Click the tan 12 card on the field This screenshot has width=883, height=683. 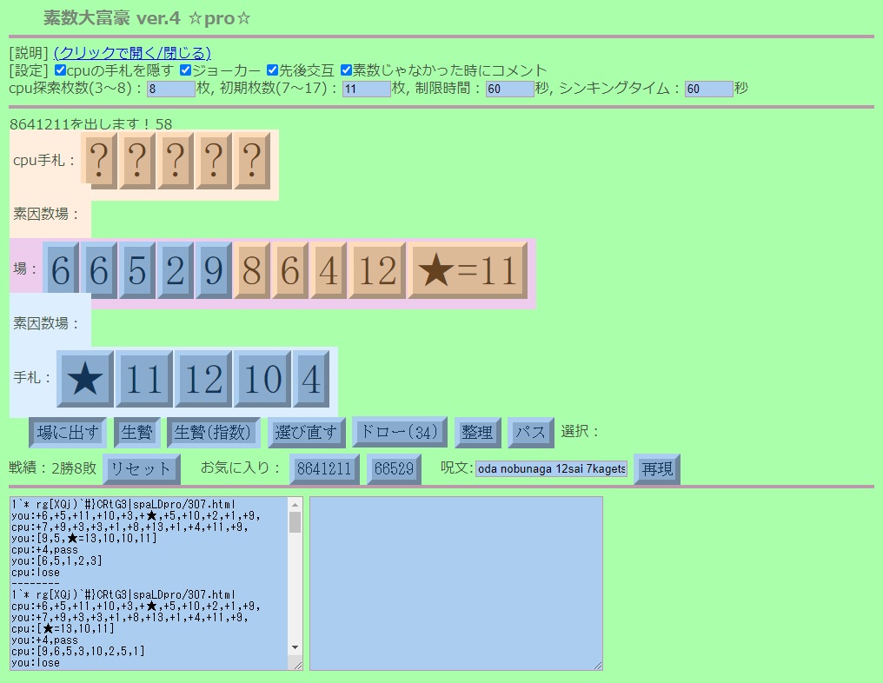[377, 269]
